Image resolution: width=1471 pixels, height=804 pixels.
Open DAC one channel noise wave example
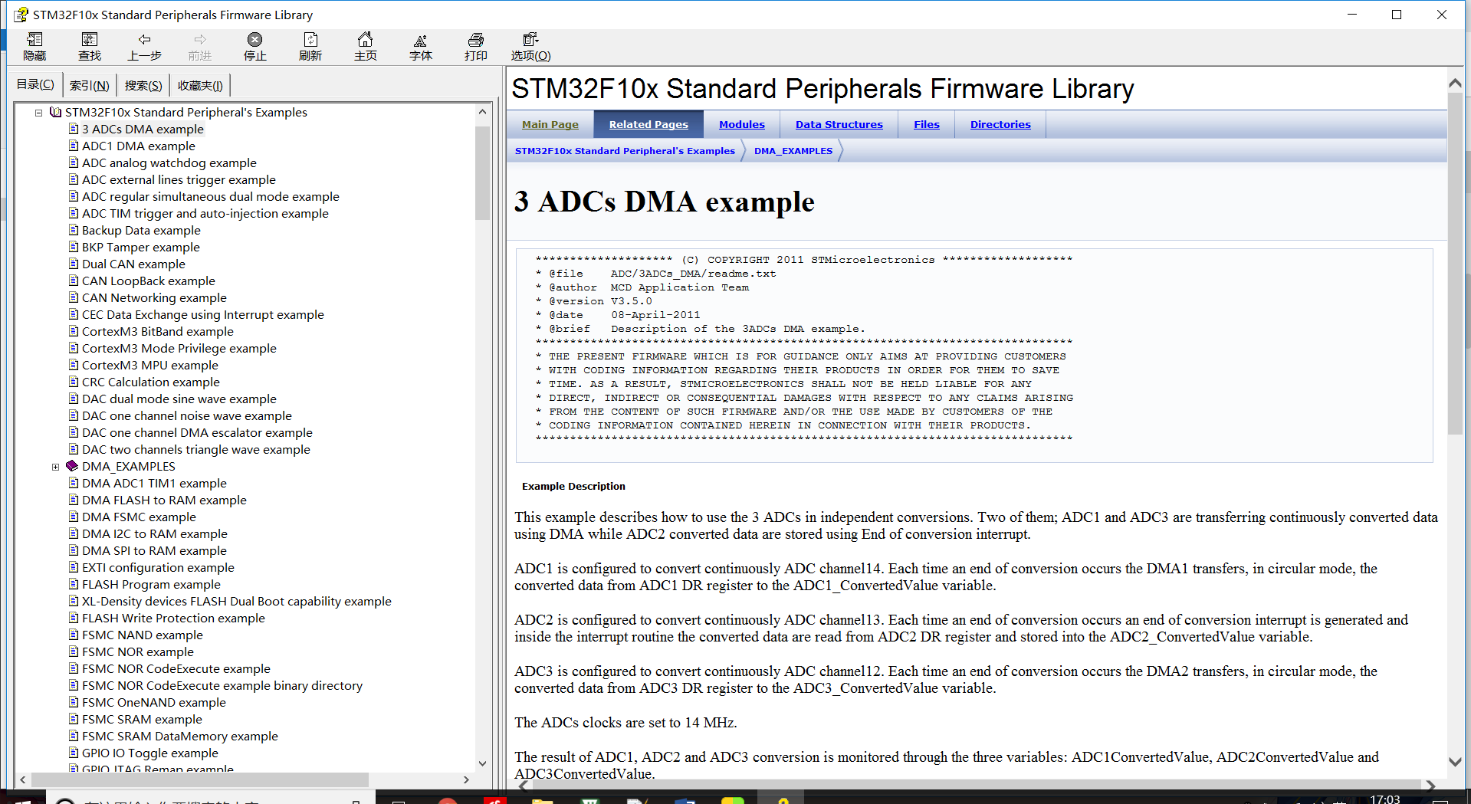coord(186,415)
